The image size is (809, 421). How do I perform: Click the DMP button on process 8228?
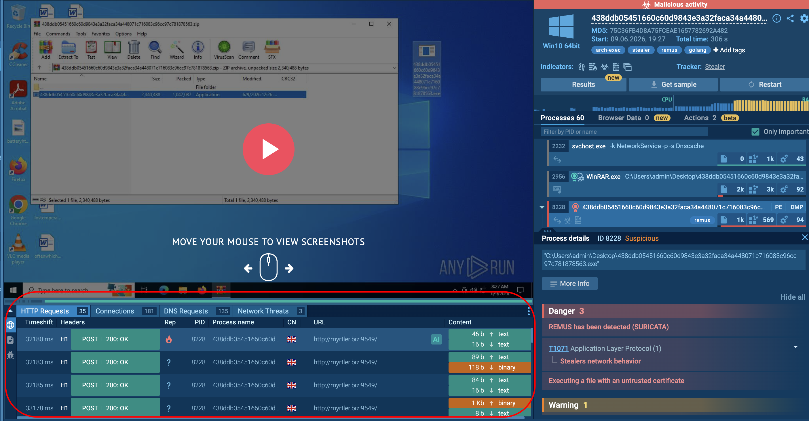(796, 207)
